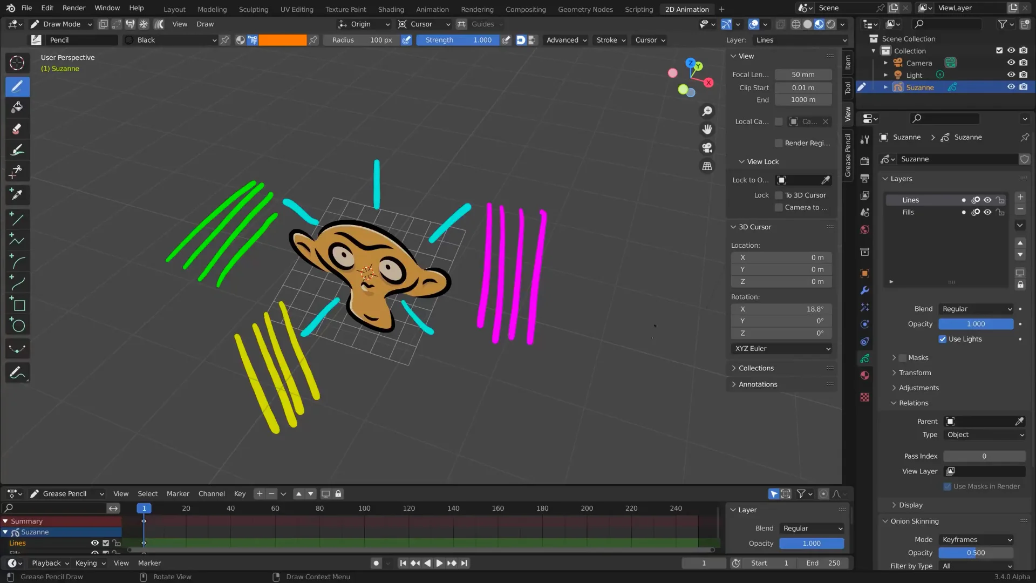The width and height of the screenshot is (1036, 583).
Task: Select the Annotate tool
Action: [17, 372]
